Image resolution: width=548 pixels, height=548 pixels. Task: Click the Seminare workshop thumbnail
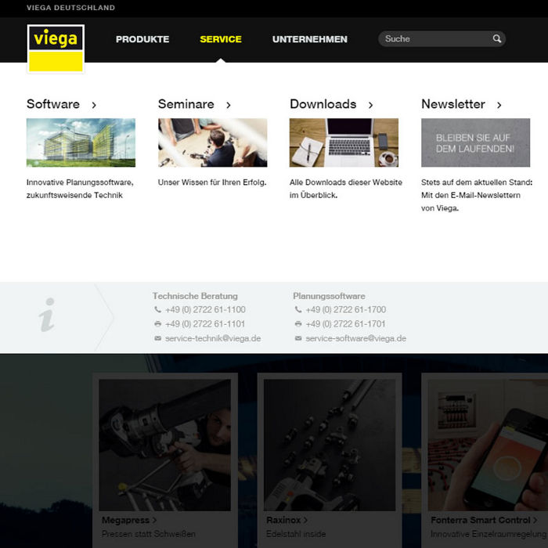(212, 142)
